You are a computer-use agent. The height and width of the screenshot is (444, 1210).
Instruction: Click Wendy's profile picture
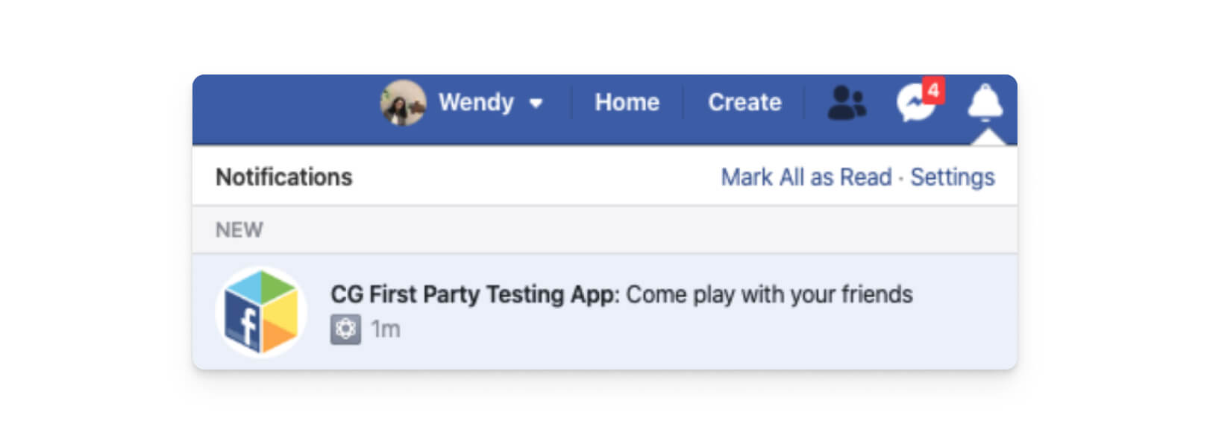tap(403, 103)
